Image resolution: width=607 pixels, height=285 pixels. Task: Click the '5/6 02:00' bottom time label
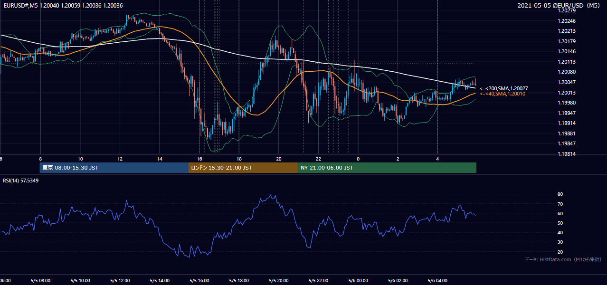398,281
